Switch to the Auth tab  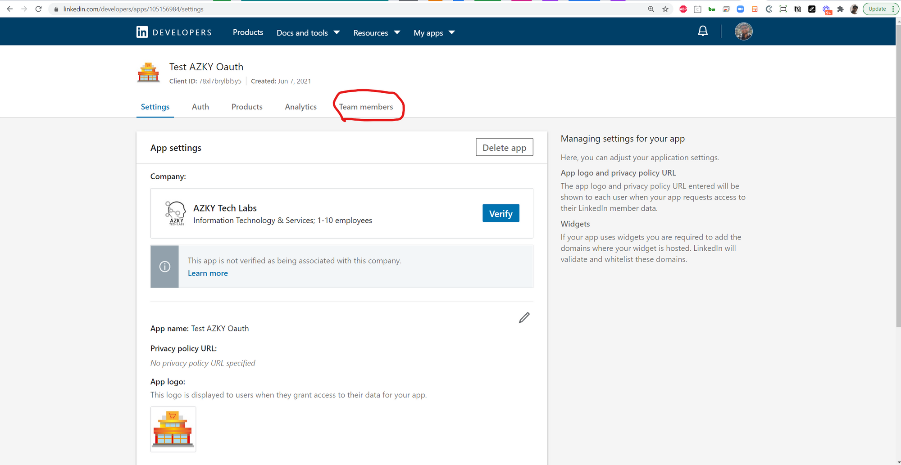(x=200, y=107)
